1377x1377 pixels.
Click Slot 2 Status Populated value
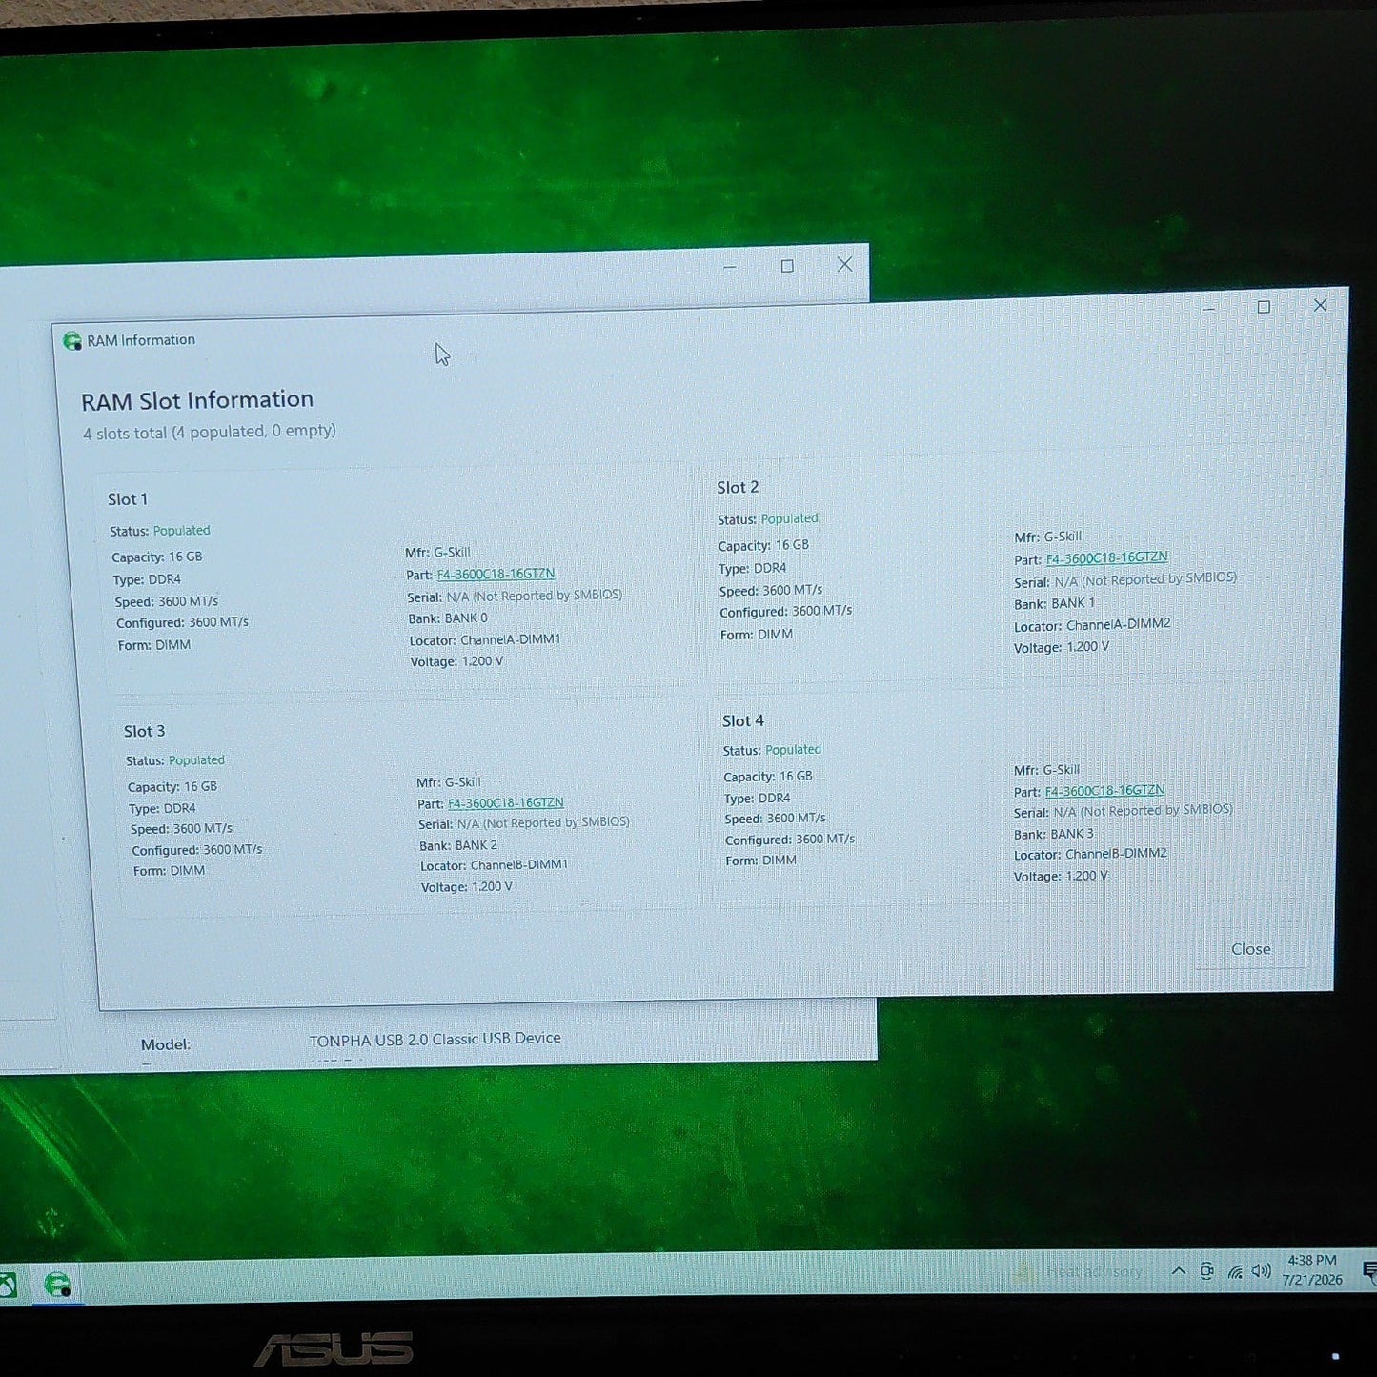point(789,519)
